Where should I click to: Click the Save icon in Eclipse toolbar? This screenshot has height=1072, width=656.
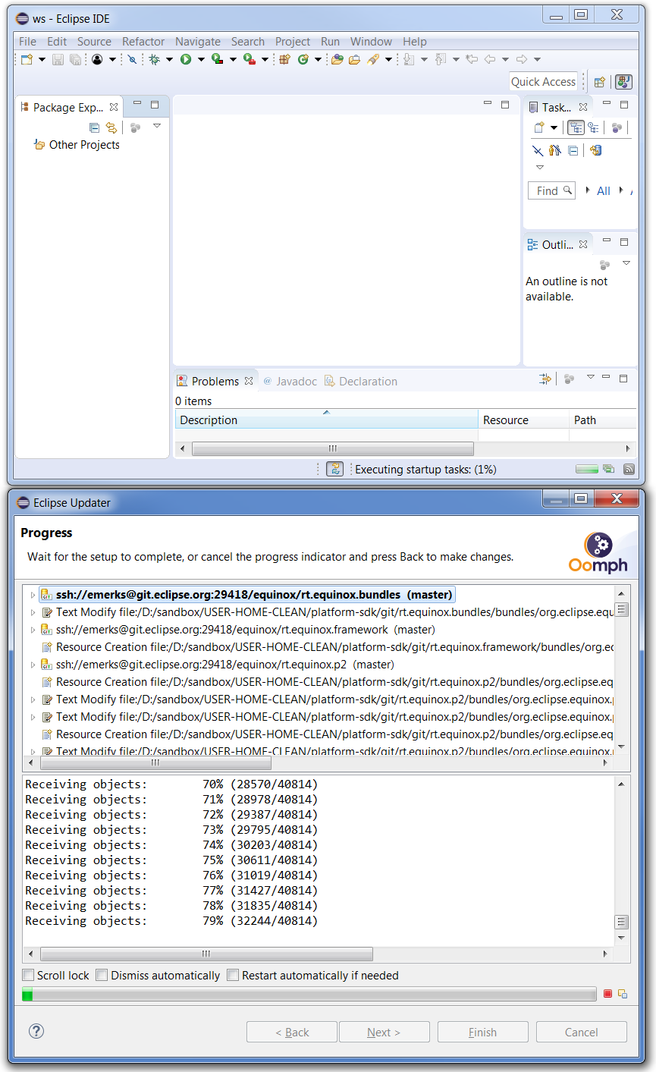[x=58, y=59]
